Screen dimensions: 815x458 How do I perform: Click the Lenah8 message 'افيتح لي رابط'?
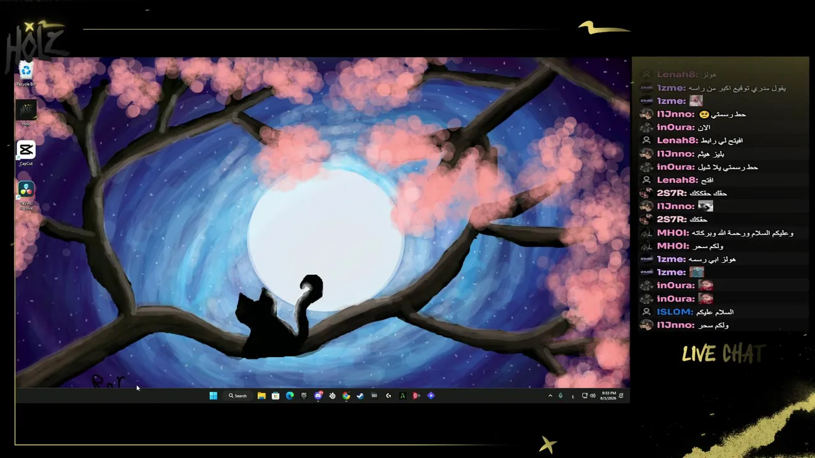pyautogui.click(x=721, y=141)
